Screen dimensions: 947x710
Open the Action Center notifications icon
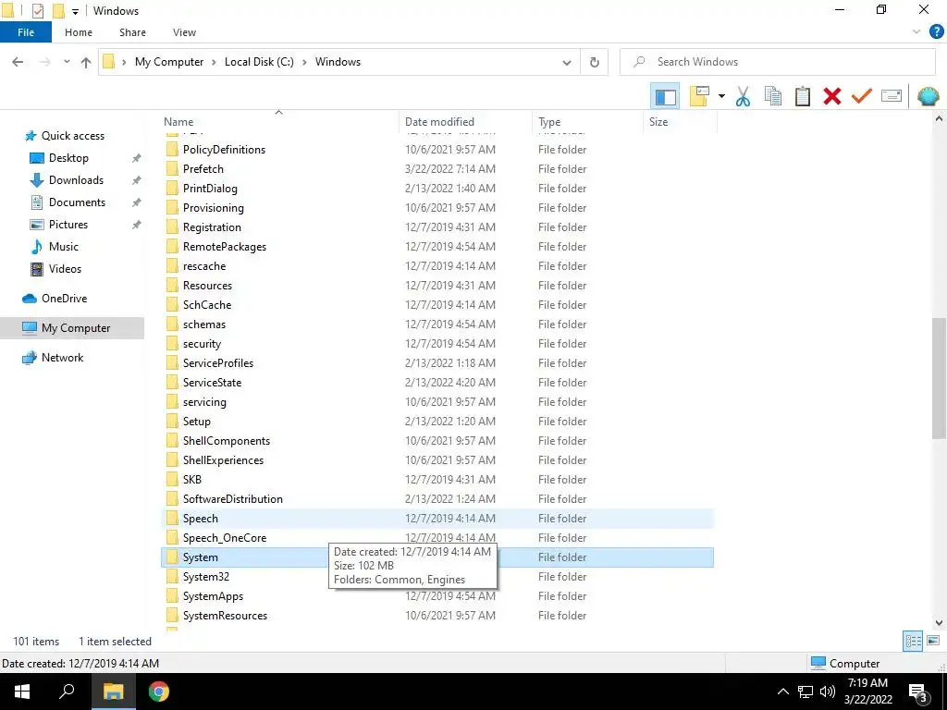(x=918, y=693)
